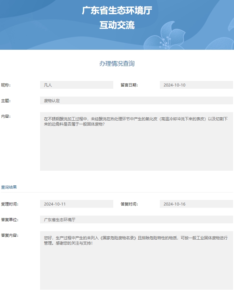Click the 受理时间 label
The height and width of the screenshot is (292, 234).
pos(10,204)
